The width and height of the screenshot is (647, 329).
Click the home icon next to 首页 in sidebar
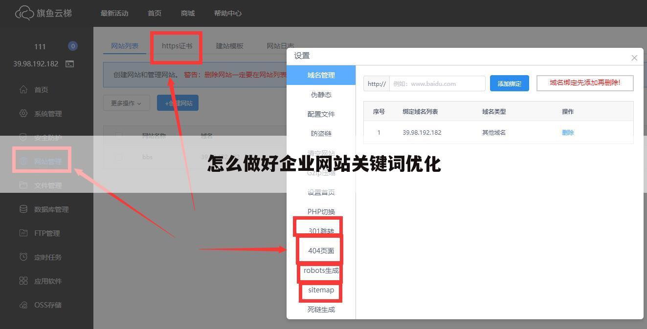(x=23, y=89)
